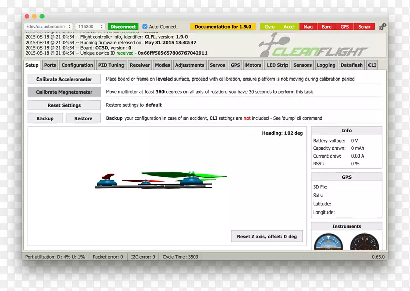Click the Heading: 102 deg readout
The height and width of the screenshot is (291, 410).
click(282, 133)
